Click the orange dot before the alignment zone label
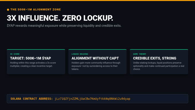 (x=8, y=10)
